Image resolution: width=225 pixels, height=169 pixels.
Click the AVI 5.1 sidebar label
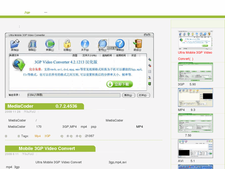[x=186, y=161]
